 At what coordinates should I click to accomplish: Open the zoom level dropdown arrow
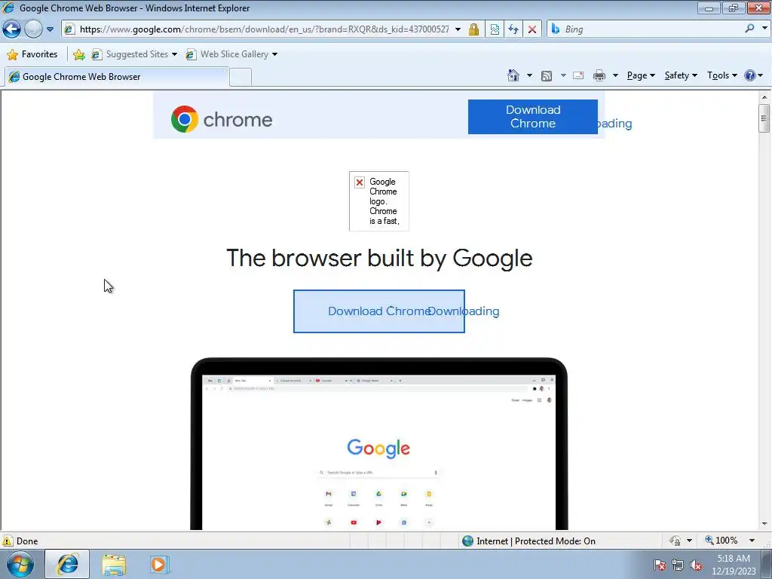[x=752, y=541]
